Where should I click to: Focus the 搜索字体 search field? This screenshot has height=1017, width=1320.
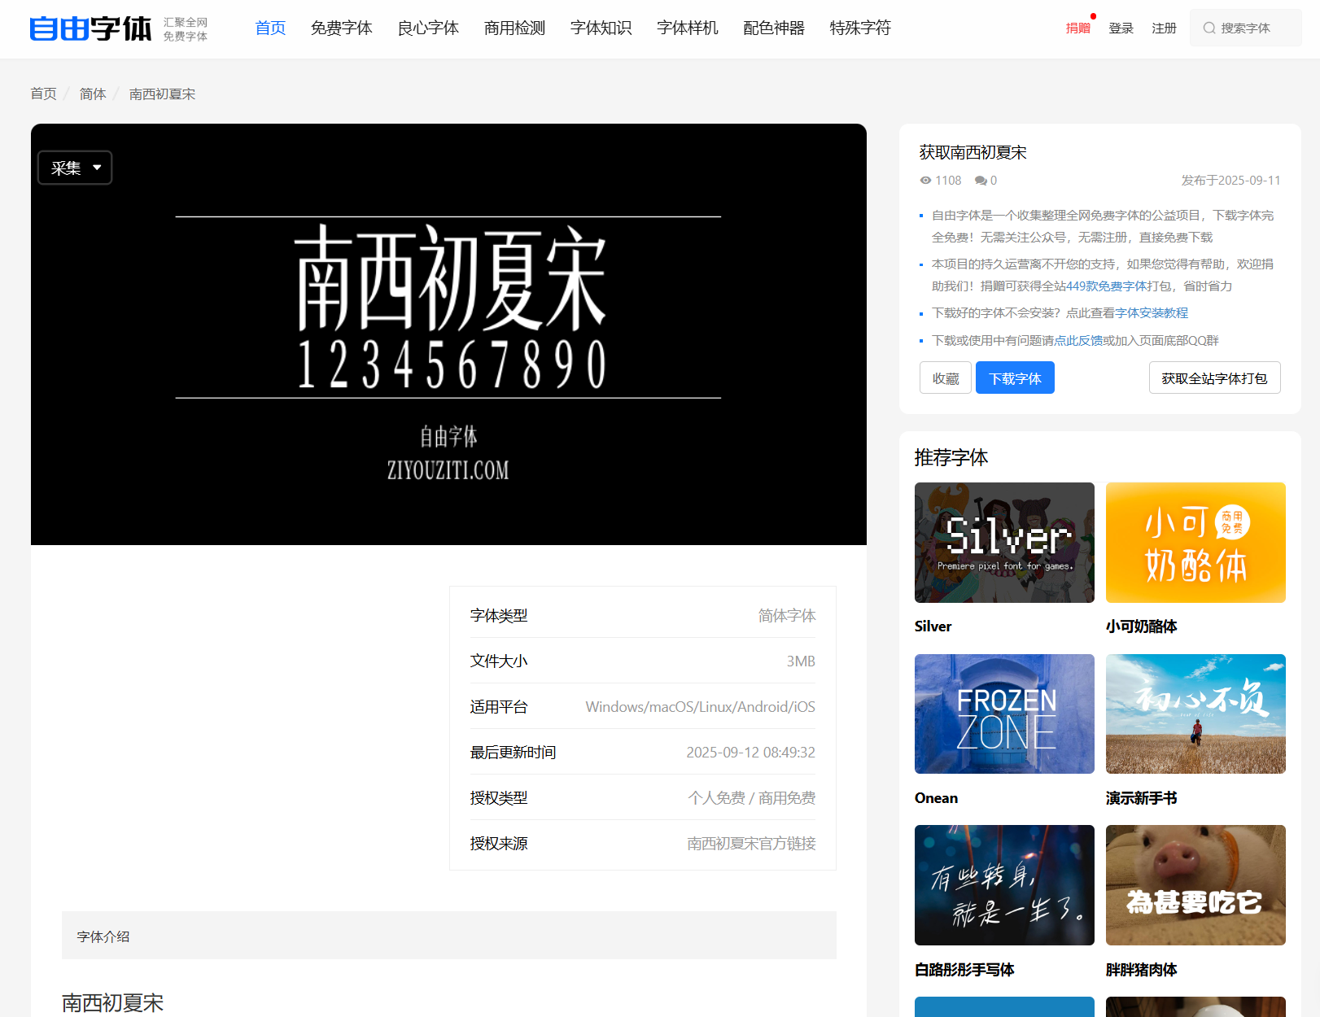coord(1245,28)
